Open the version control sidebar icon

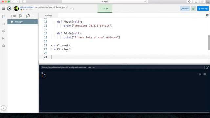(x=4, y=24)
